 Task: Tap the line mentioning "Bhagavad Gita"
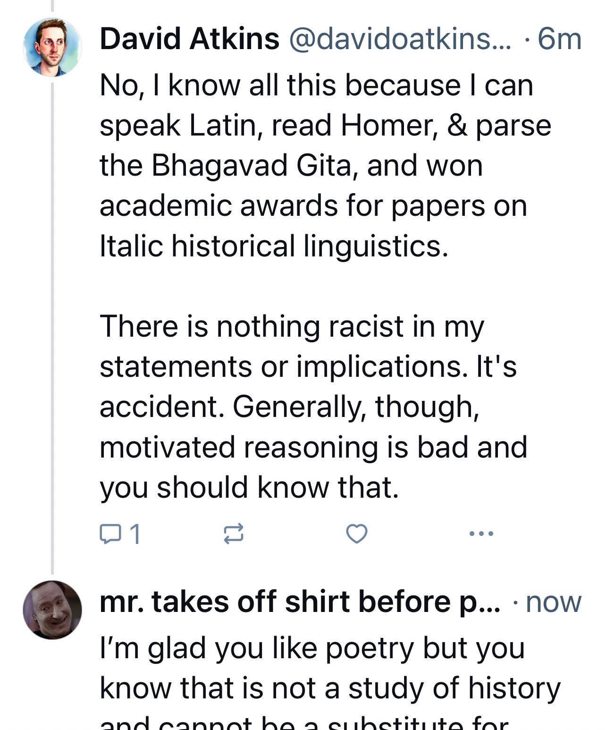coord(291,166)
